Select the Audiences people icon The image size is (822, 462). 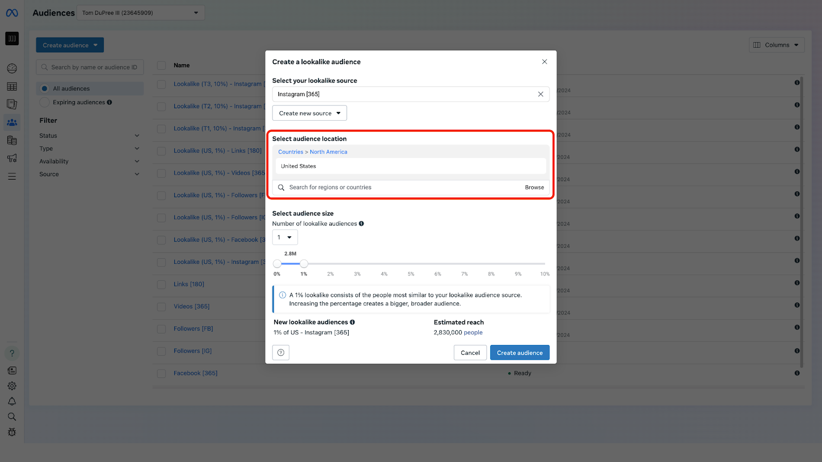[12, 122]
